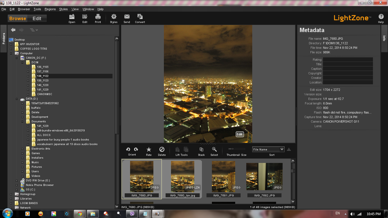Click the Select wand icon
388x218 pixels.
pos(214,150)
